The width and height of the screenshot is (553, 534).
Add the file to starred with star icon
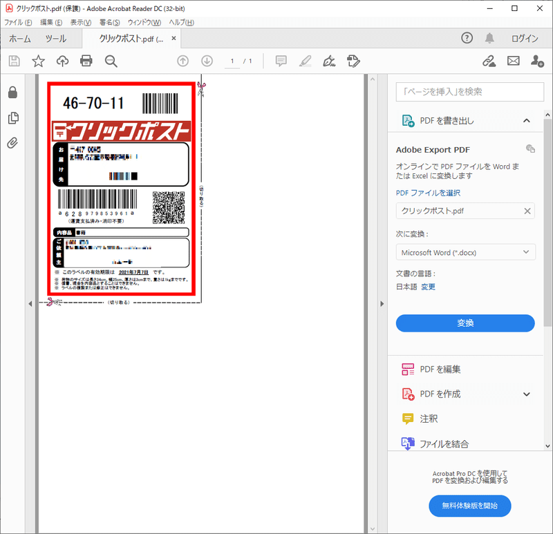coord(38,61)
